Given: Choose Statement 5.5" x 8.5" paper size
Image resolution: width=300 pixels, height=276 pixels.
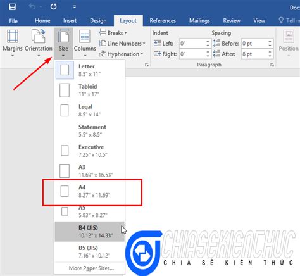Looking at the screenshot, I should coord(90,130).
